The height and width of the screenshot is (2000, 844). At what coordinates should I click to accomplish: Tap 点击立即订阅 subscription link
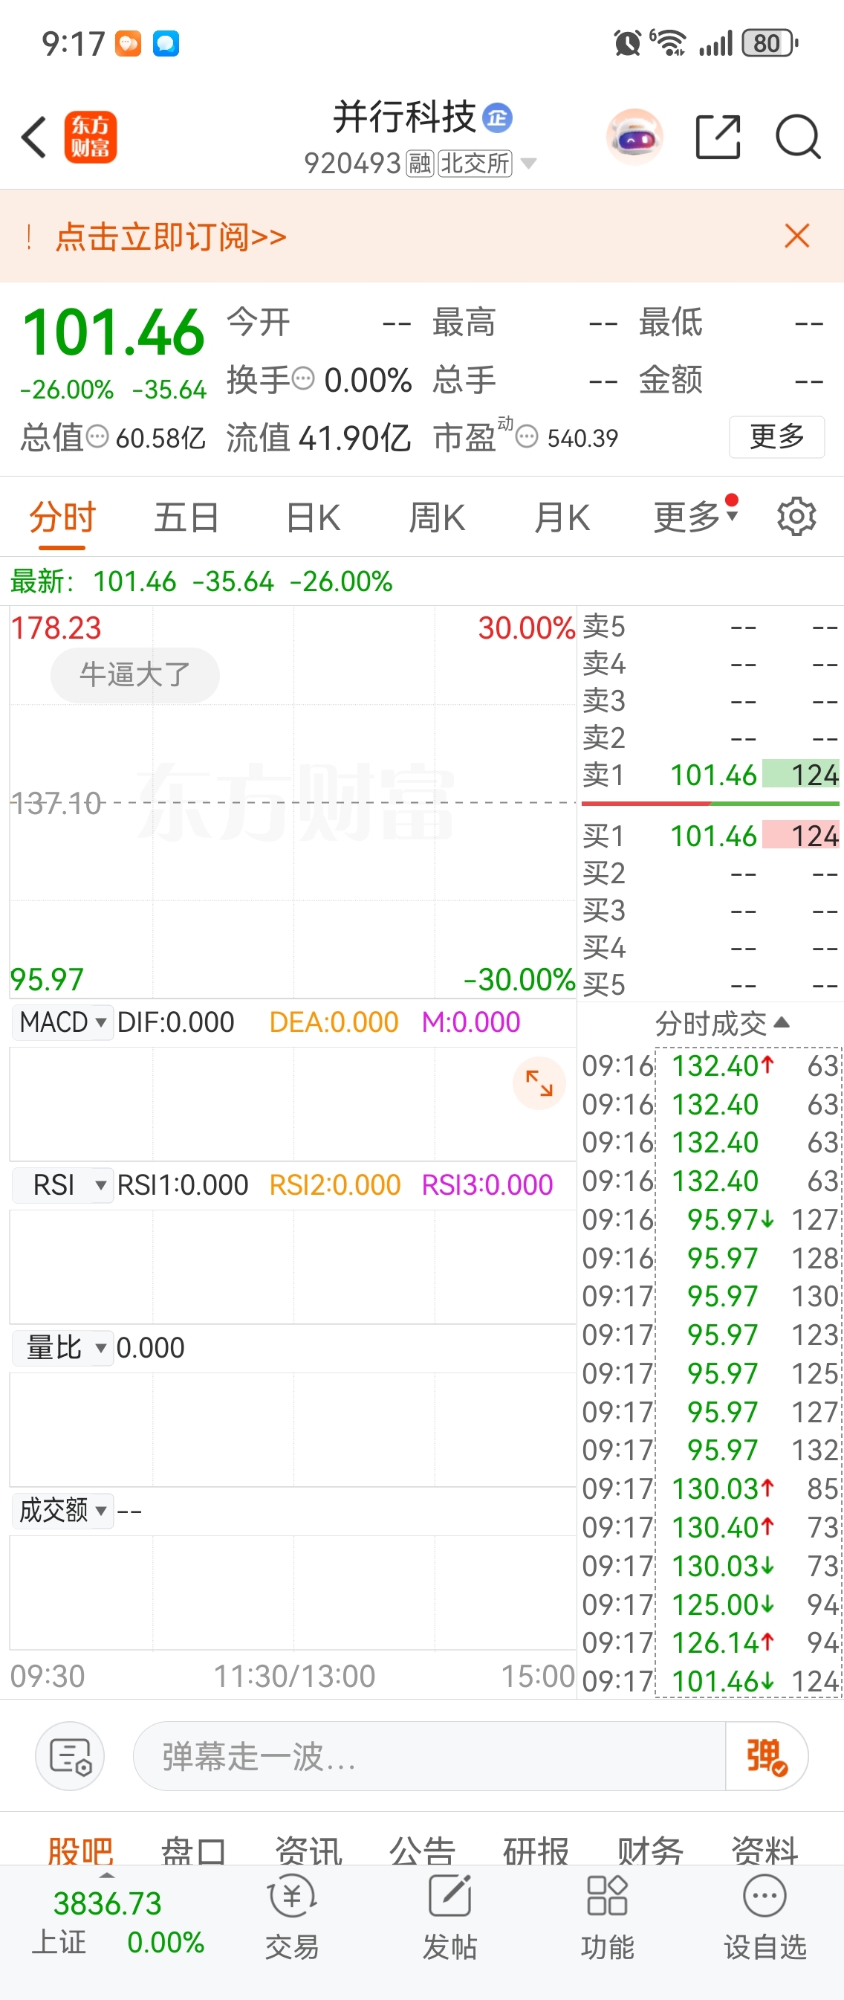pos(171,236)
